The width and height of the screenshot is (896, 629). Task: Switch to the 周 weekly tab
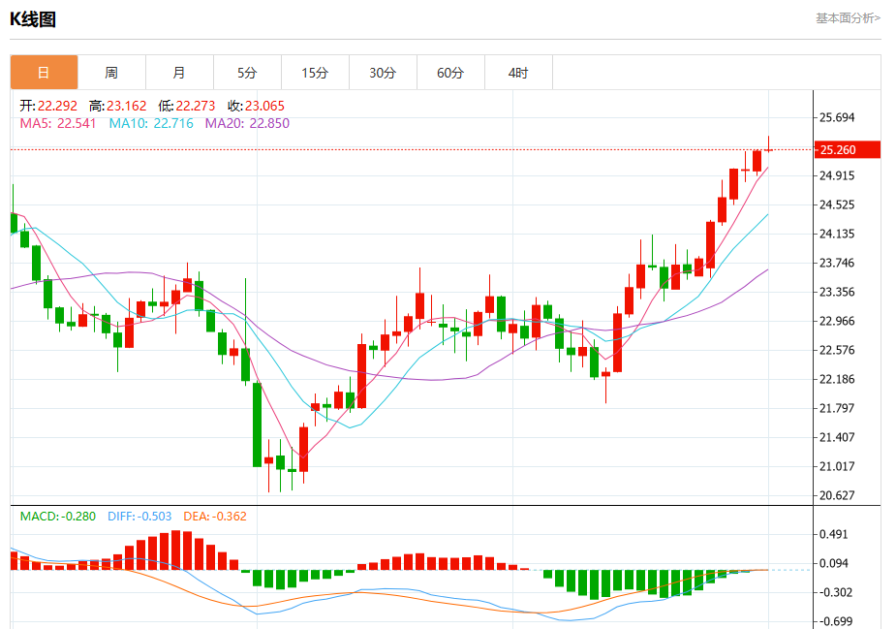[x=111, y=73]
